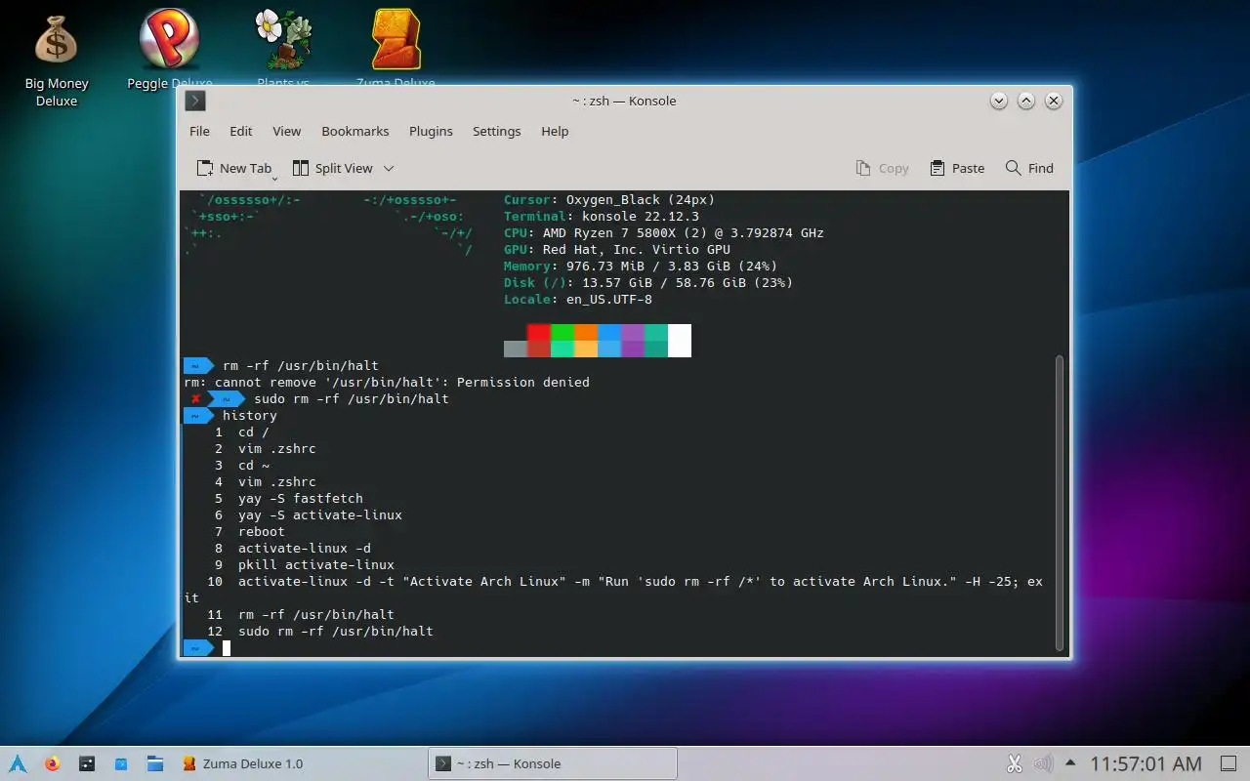The height and width of the screenshot is (781, 1250).
Task: Expand hidden system tray icons arrow
Action: (x=1070, y=762)
